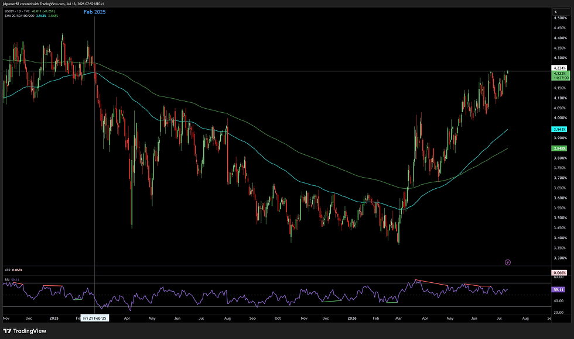
Task: Click the RSI indicator legend label
Action: pos(7,280)
